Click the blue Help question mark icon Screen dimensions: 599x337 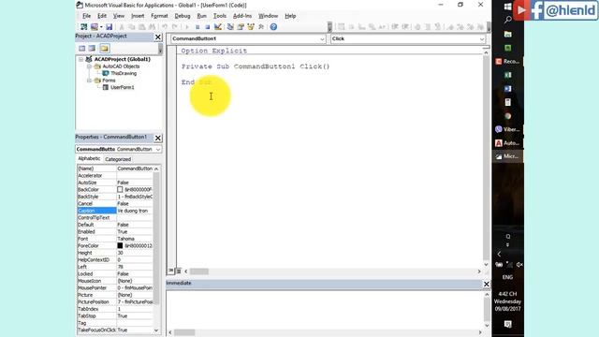click(273, 27)
